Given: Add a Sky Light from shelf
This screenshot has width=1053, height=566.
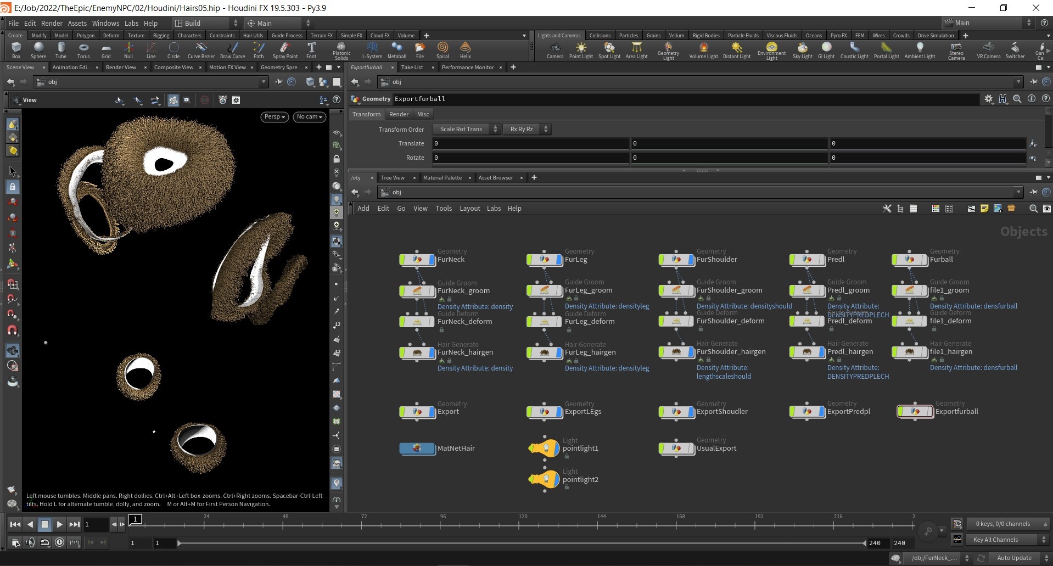Looking at the screenshot, I should click(x=802, y=51).
